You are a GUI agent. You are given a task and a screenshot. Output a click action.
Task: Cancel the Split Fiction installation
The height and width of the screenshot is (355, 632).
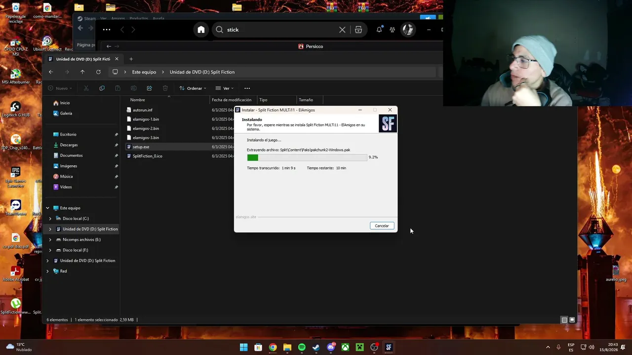pyautogui.click(x=382, y=226)
